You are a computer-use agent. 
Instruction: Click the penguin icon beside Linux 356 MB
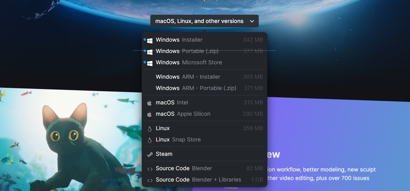tap(149, 129)
